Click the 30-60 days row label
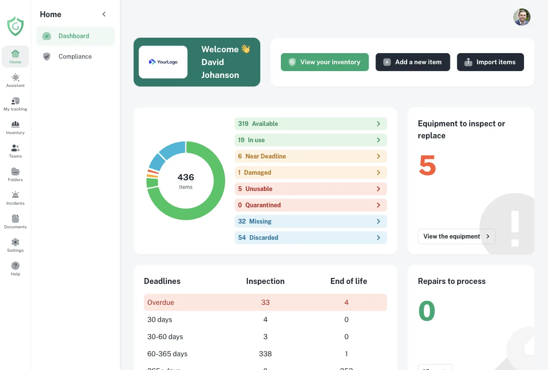Viewport: 548px width, 370px height. (165, 337)
